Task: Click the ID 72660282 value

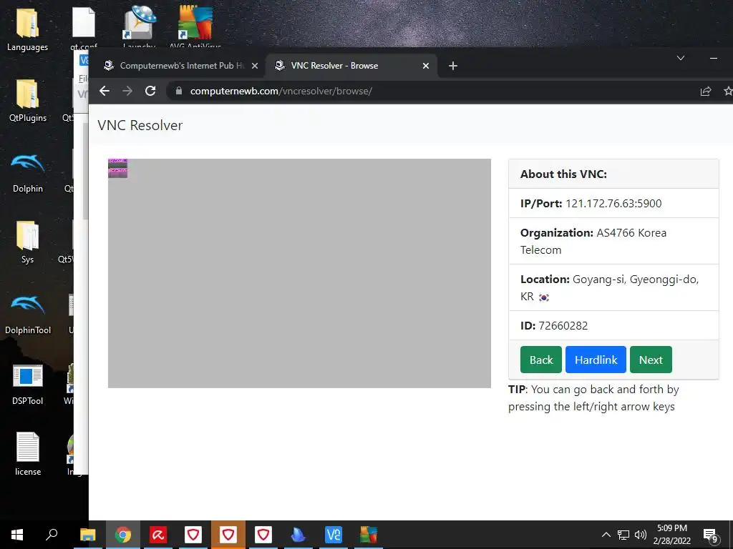Action: [x=563, y=325]
